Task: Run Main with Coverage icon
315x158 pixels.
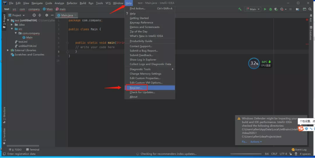Action: [x=276, y=9]
